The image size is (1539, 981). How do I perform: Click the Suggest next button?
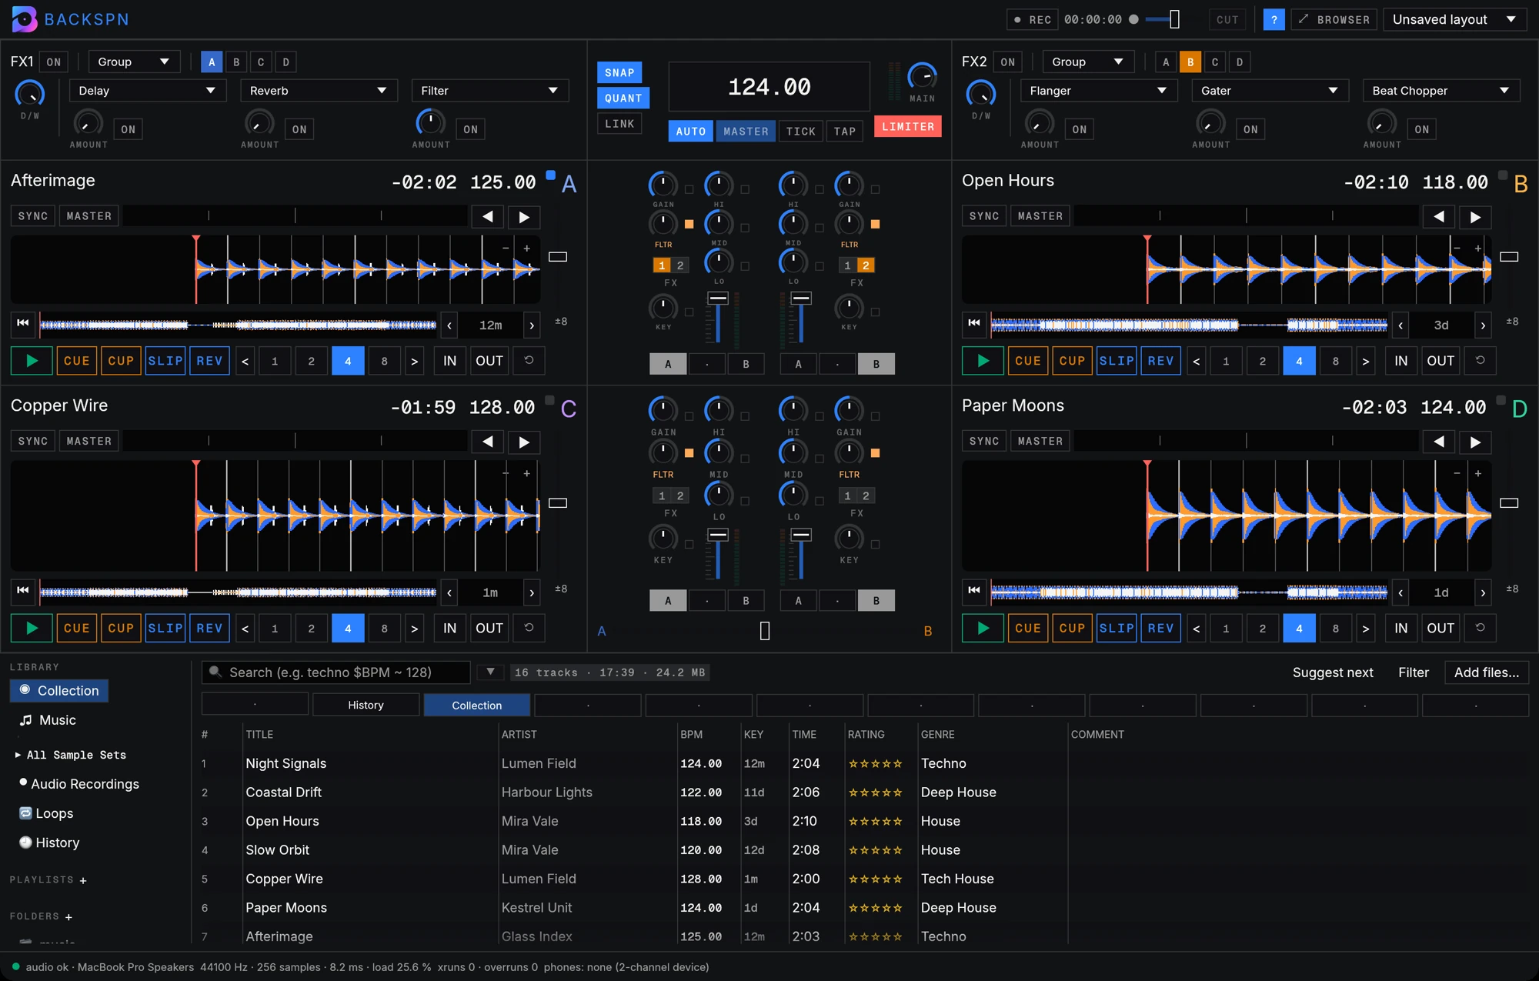(1333, 672)
